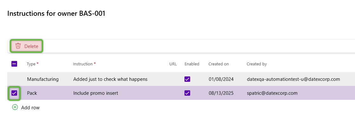Sort by Created on column header
Image resolution: width=355 pixels, height=120 pixels.
(x=218, y=64)
